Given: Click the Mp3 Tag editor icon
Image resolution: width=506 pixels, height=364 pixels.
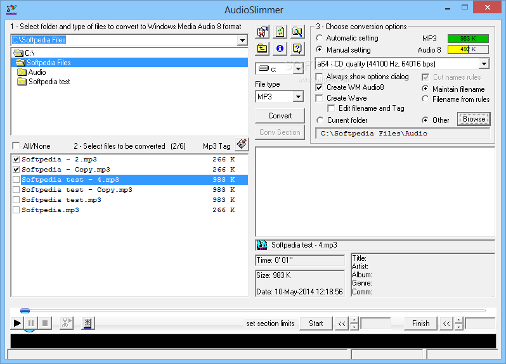Looking at the screenshot, I should 242,144.
